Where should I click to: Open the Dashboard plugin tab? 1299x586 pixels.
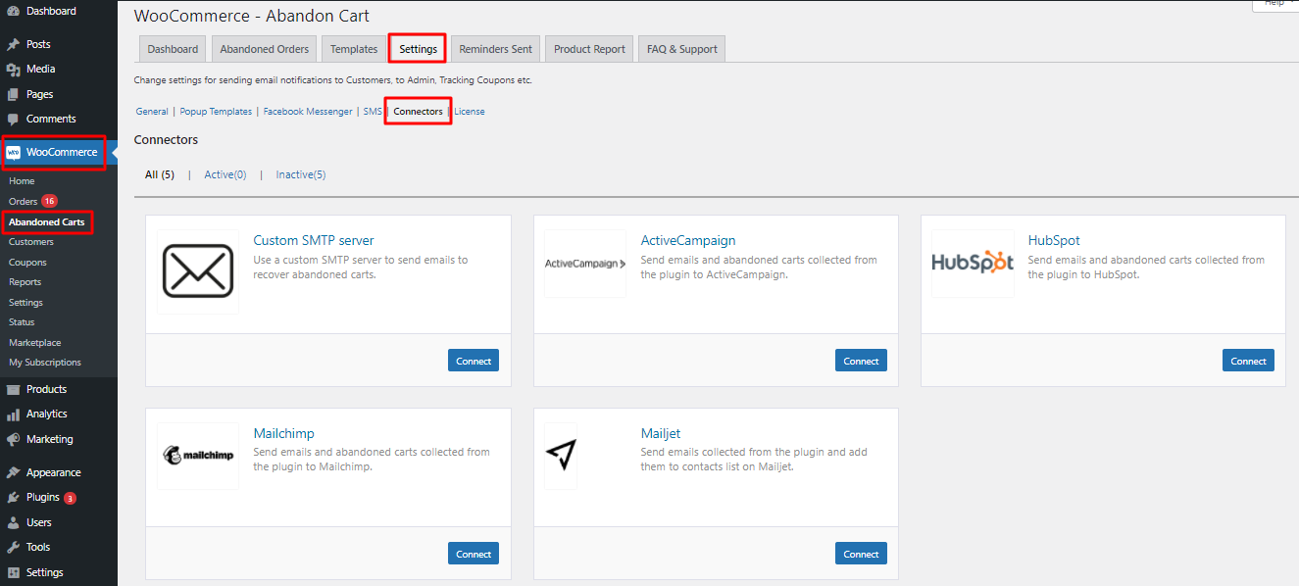click(x=174, y=49)
